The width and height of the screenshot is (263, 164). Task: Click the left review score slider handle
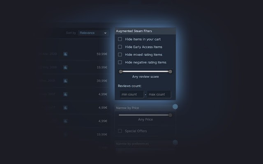(x=120, y=72)
